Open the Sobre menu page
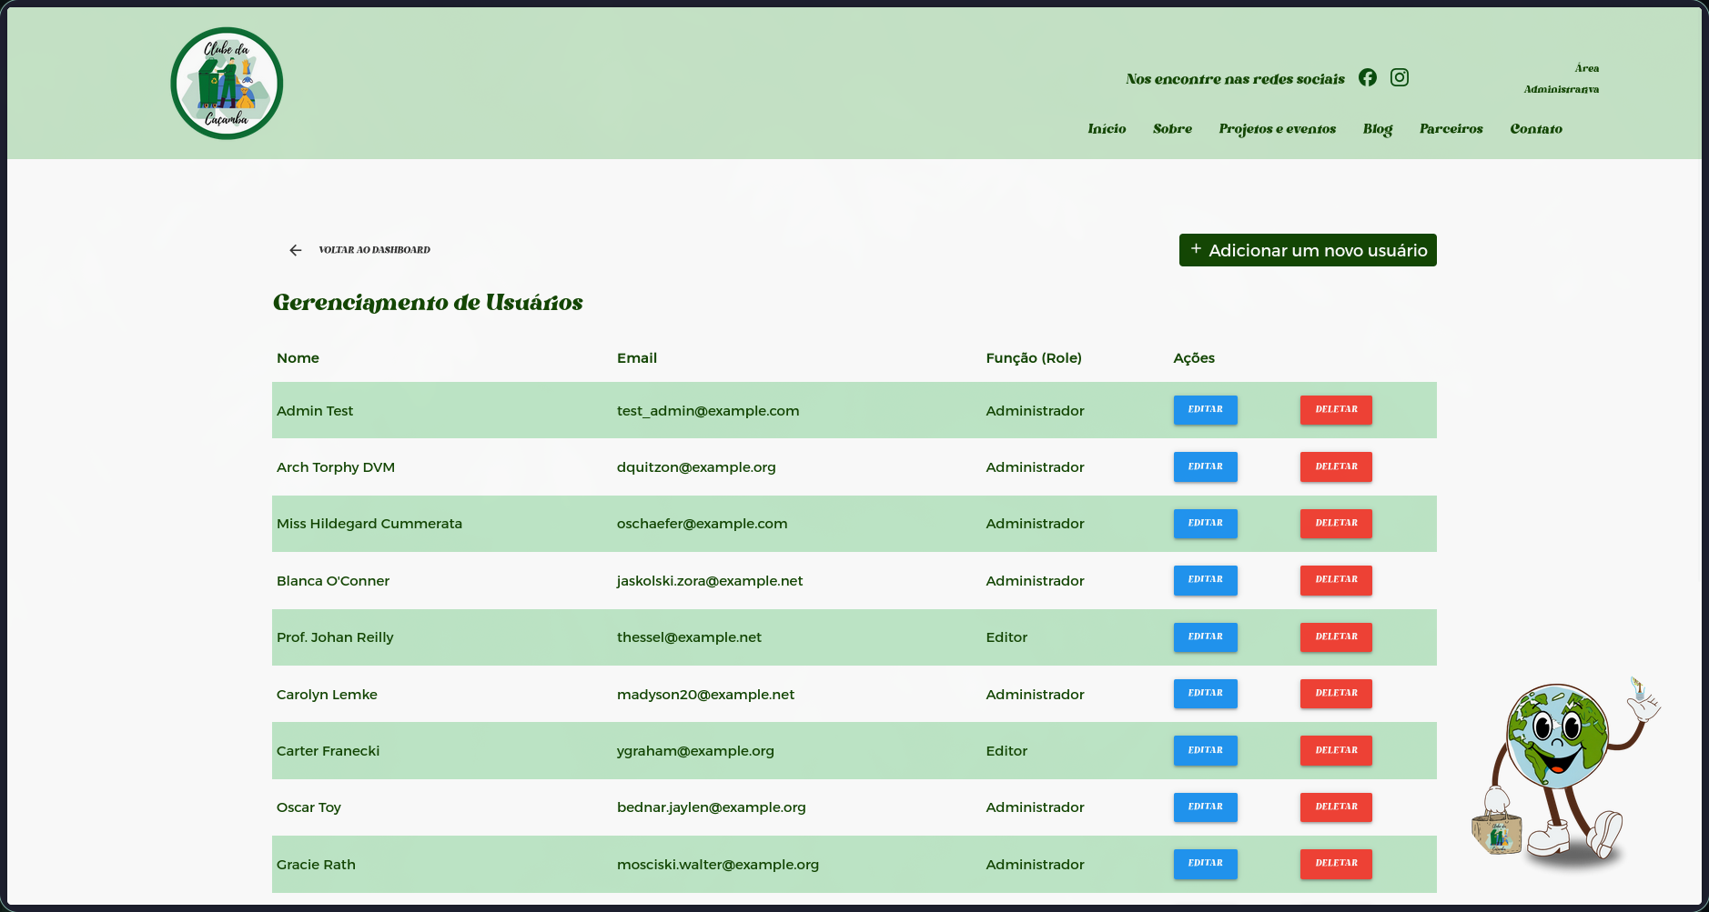Image resolution: width=1709 pixels, height=912 pixels. coord(1172,129)
